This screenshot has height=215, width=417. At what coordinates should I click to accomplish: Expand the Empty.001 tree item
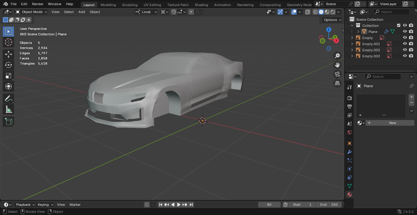[352, 44]
